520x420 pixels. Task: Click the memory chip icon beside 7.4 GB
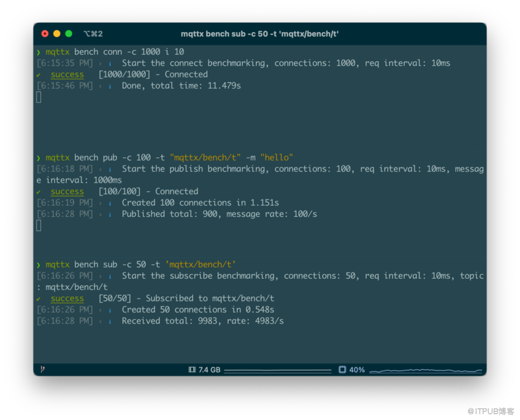click(x=192, y=370)
